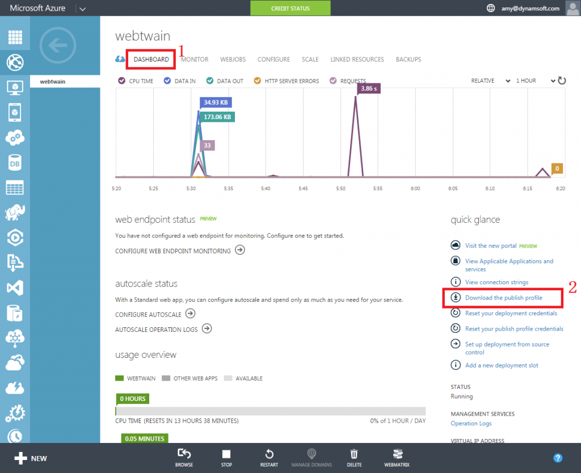Viewport: 581px width, 473px height.
Task: Open WebMatrix from the bottom bar
Action: 398,458
